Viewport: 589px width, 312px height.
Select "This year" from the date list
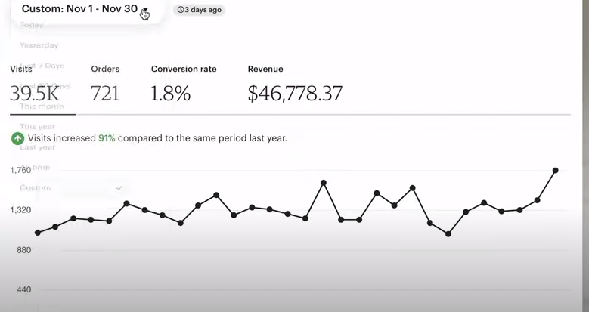pos(38,127)
